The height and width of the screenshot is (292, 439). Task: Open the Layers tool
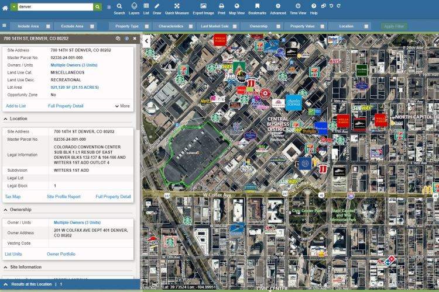click(134, 9)
